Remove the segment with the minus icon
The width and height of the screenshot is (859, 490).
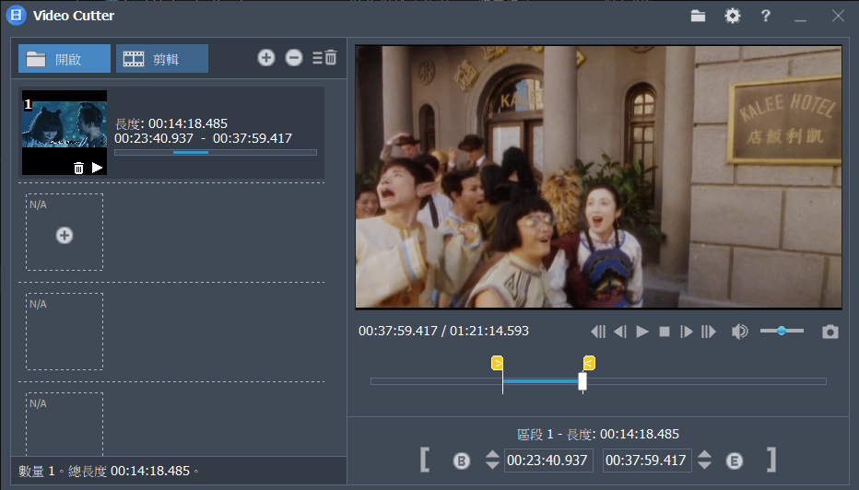tap(294, 57)
